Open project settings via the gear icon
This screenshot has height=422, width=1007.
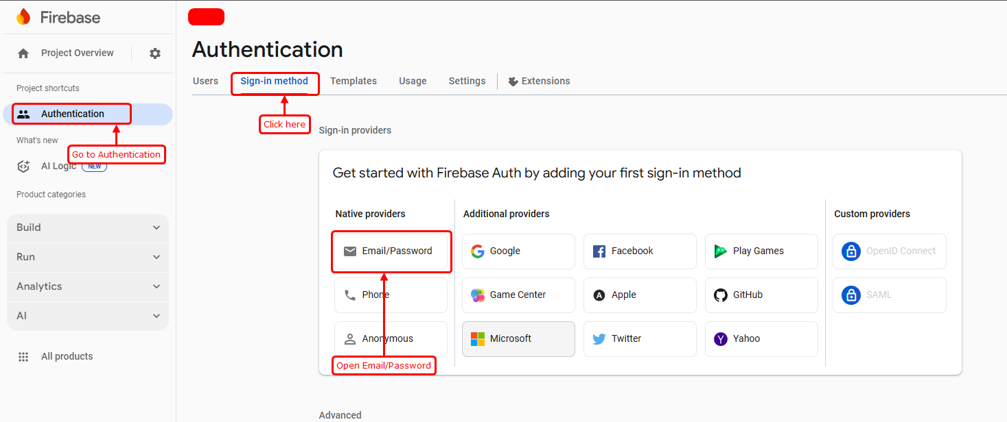pyautogui.click(x=154, y=53)
